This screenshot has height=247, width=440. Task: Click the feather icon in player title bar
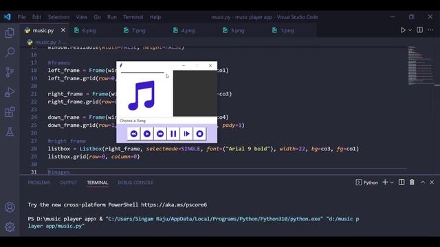click(x=121, y=65)
